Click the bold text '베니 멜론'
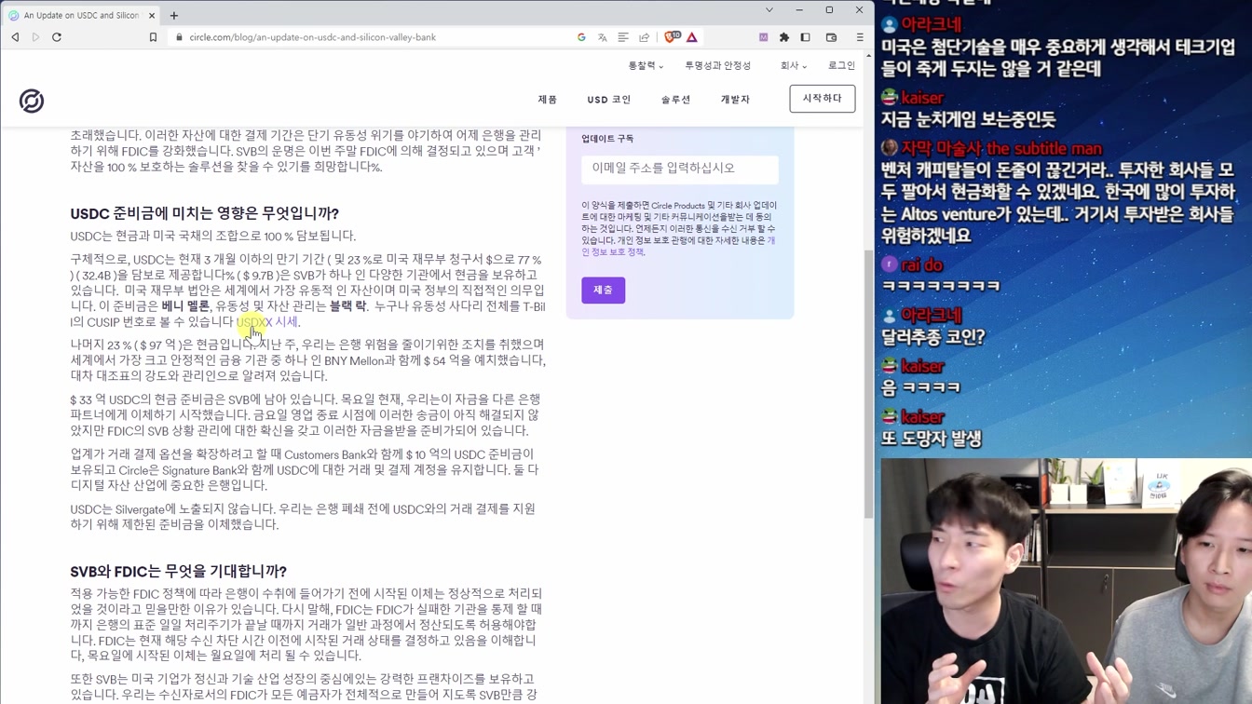The height and width of the screenshot is (704, 1252). pos(186,305)
